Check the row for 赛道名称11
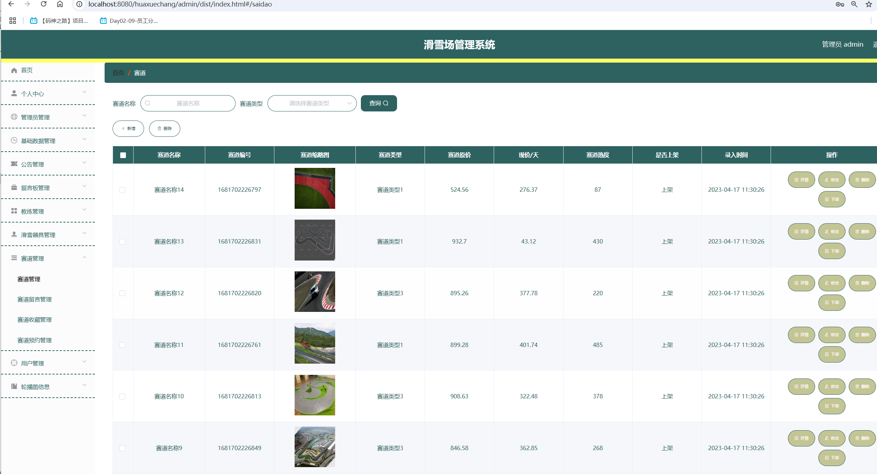Screen dimensions: 877x474 (x=122, y=345)
